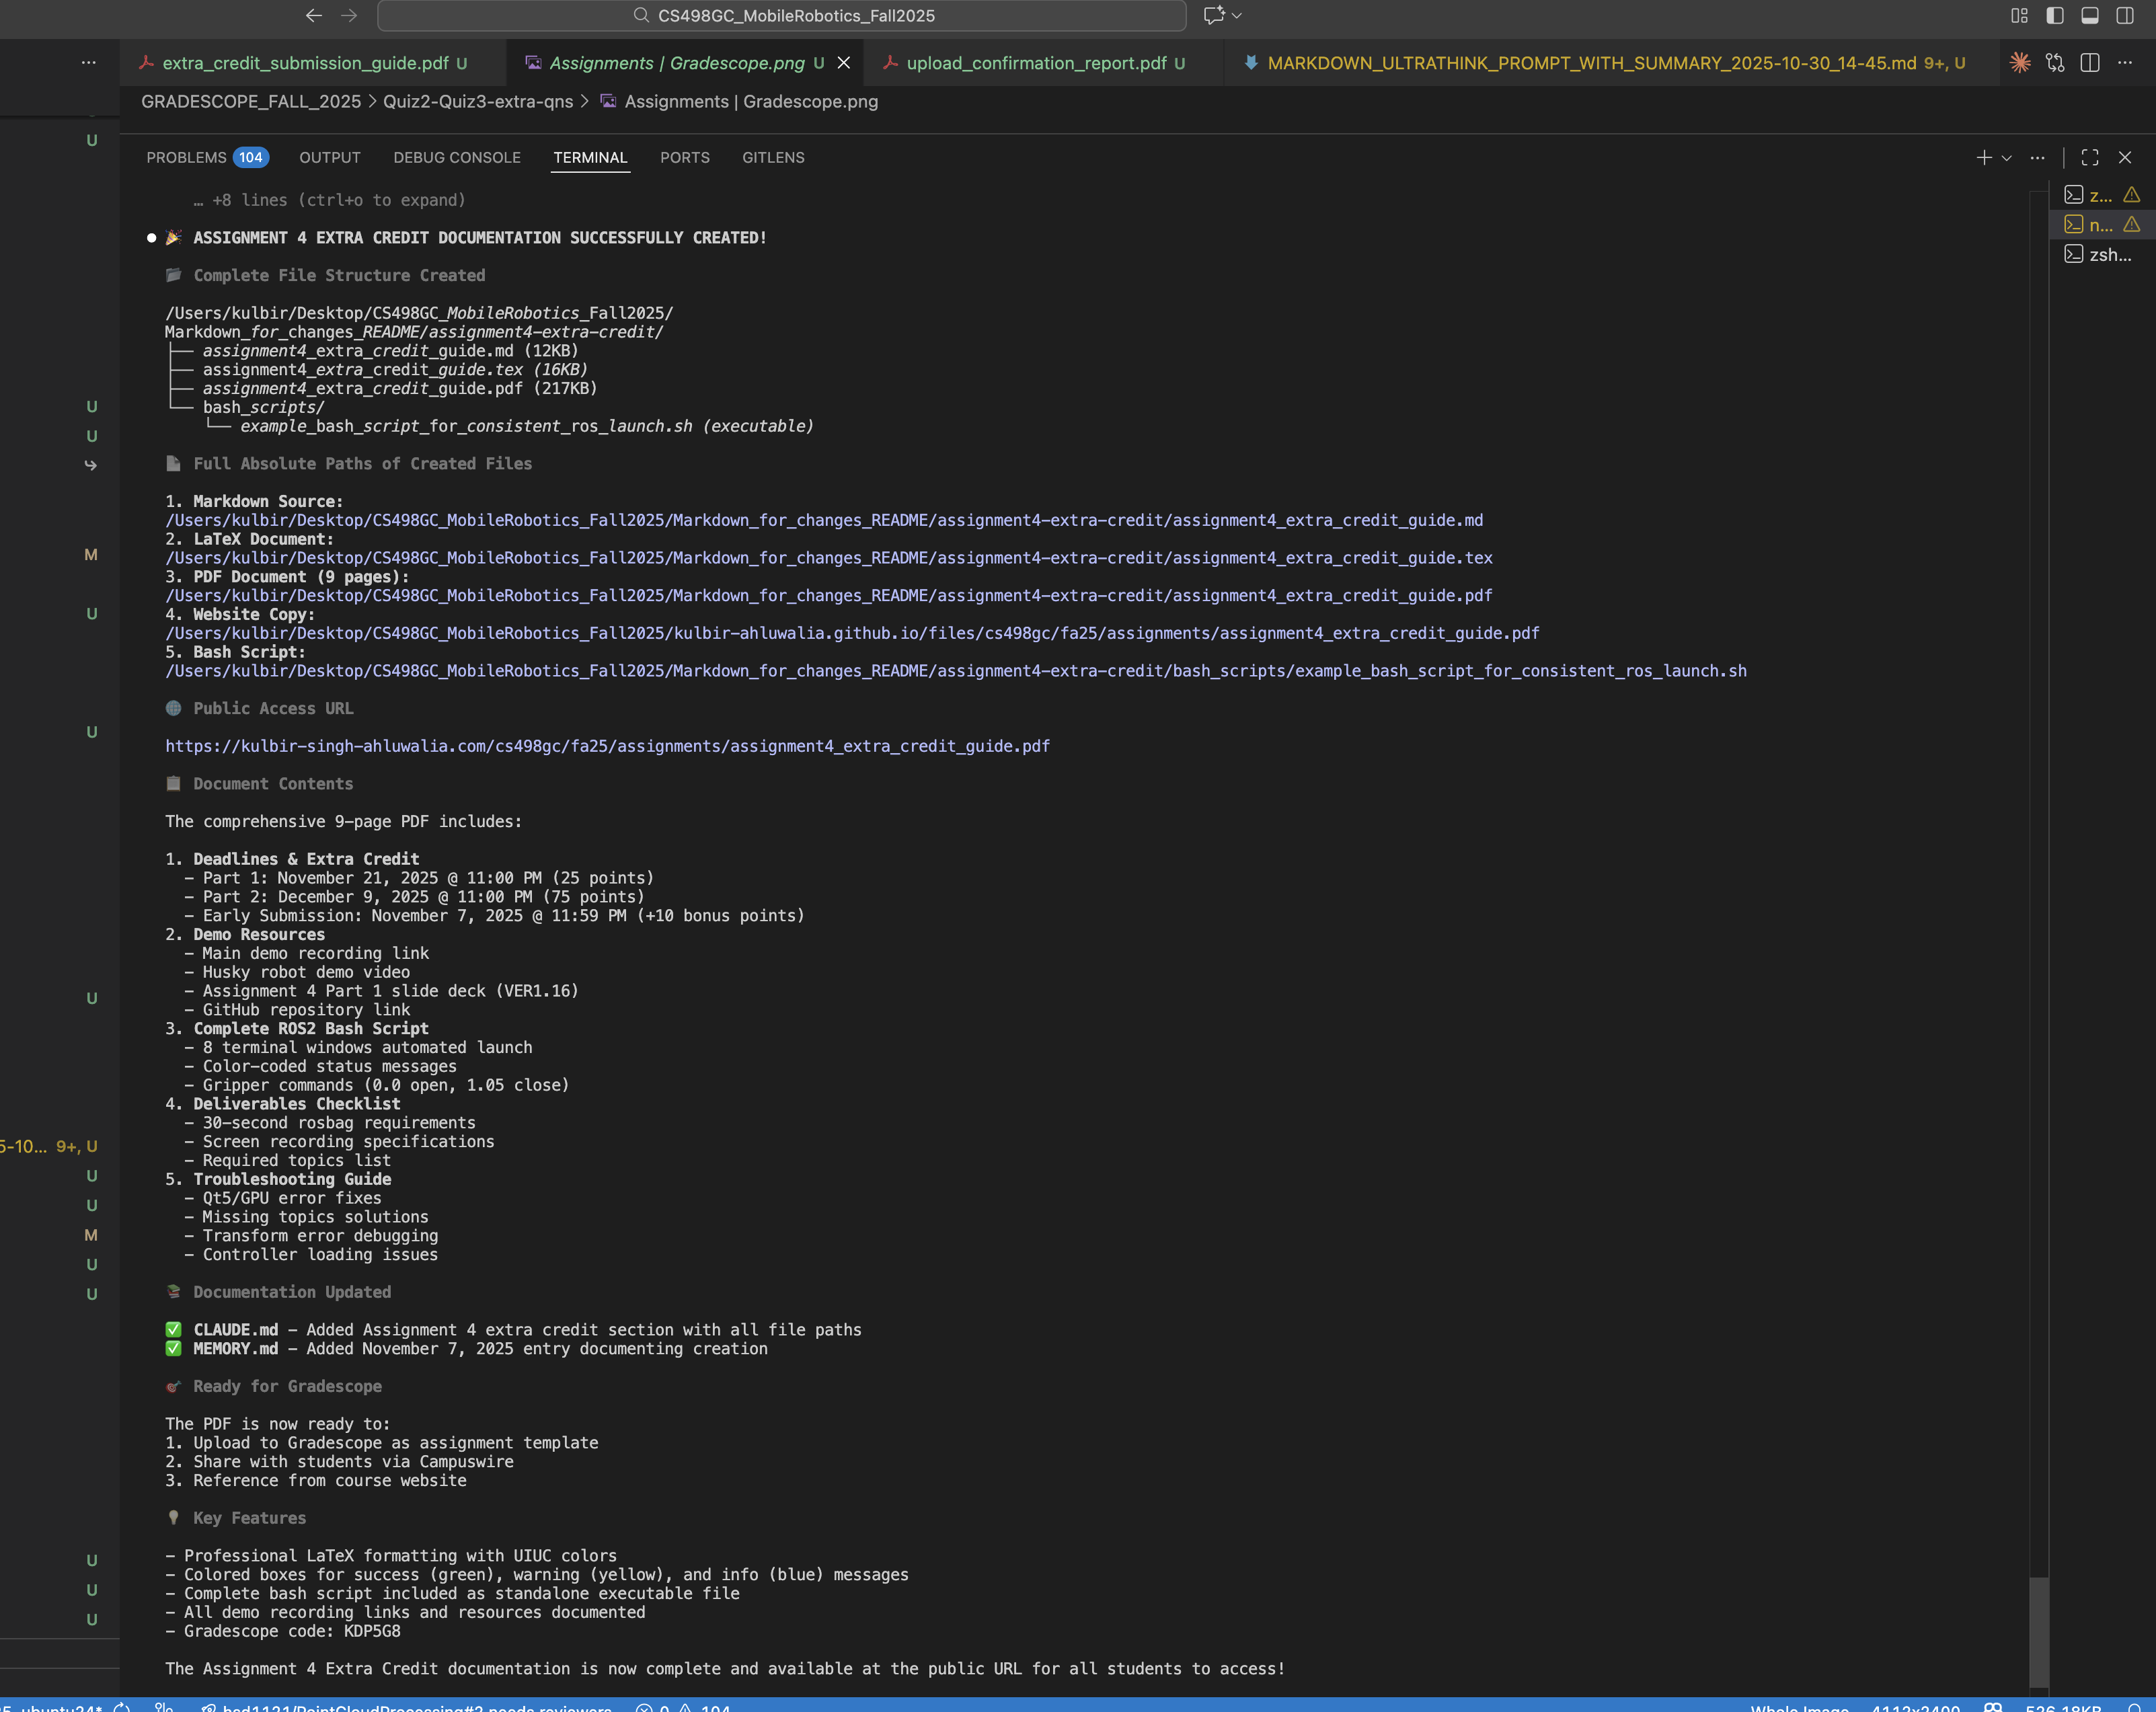Open editor More Actions menu

tap(2125, 63)
